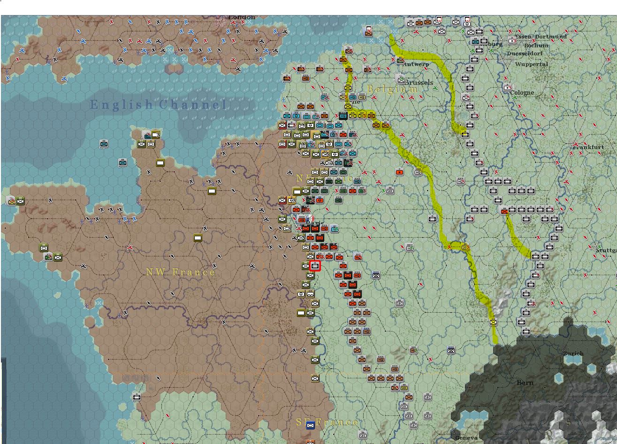The image size is (617, 444).
Task: Click the red aircraft marker in Brittany
Action: click(130, 247)
